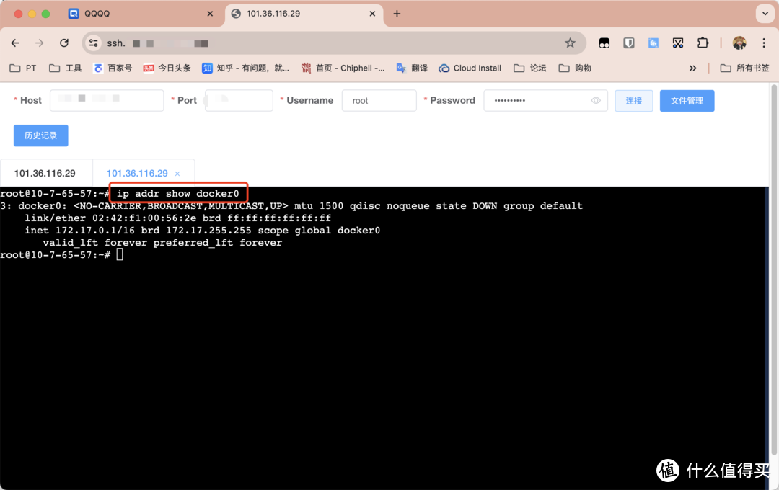This screenshot has width=779, height=490.
Task: Open the 历史记录 history button
Action: 40,135
